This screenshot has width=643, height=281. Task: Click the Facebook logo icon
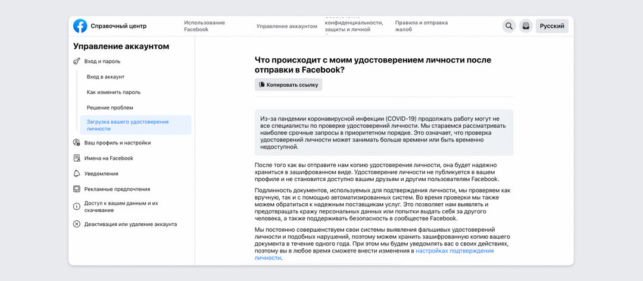coord(80,26)
